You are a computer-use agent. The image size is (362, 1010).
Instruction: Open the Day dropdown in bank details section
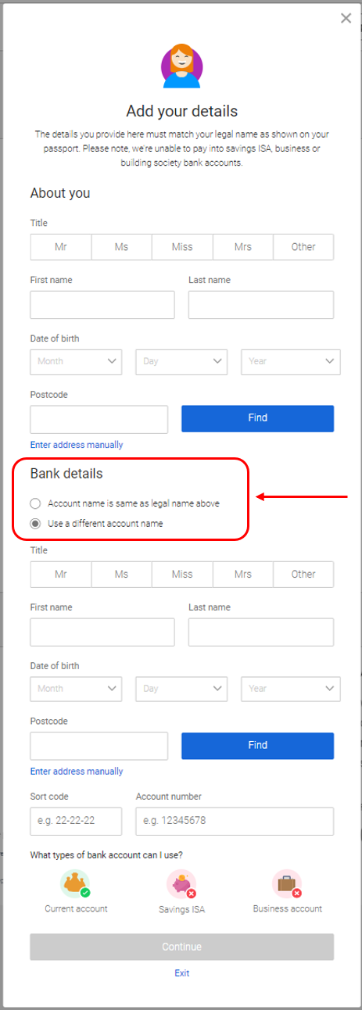click(181, 689)
